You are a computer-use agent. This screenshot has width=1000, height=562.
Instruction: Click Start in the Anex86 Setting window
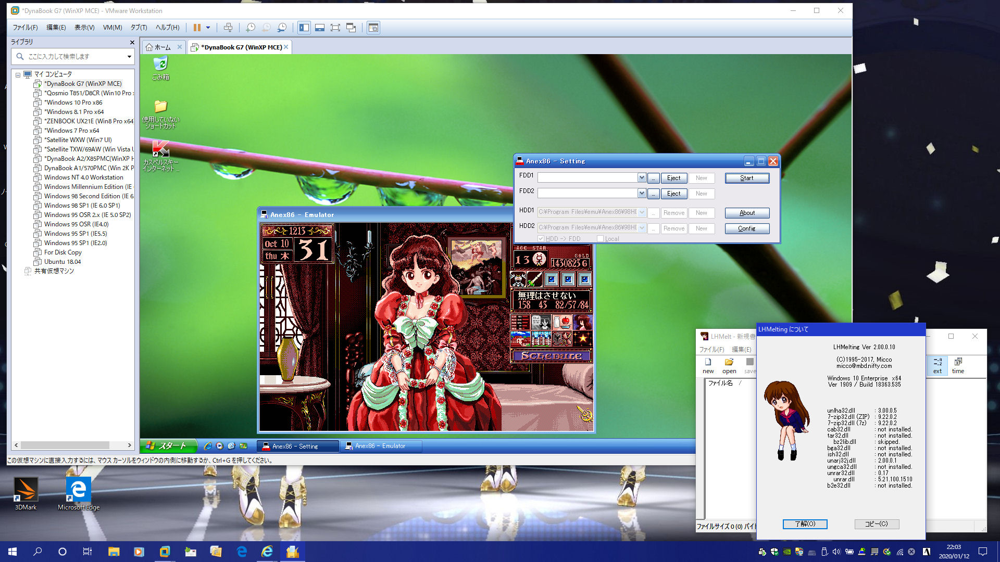point(747,178)
